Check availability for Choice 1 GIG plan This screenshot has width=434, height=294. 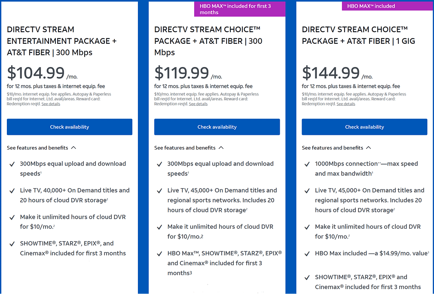pyautogui.click(x=364, y=127)
